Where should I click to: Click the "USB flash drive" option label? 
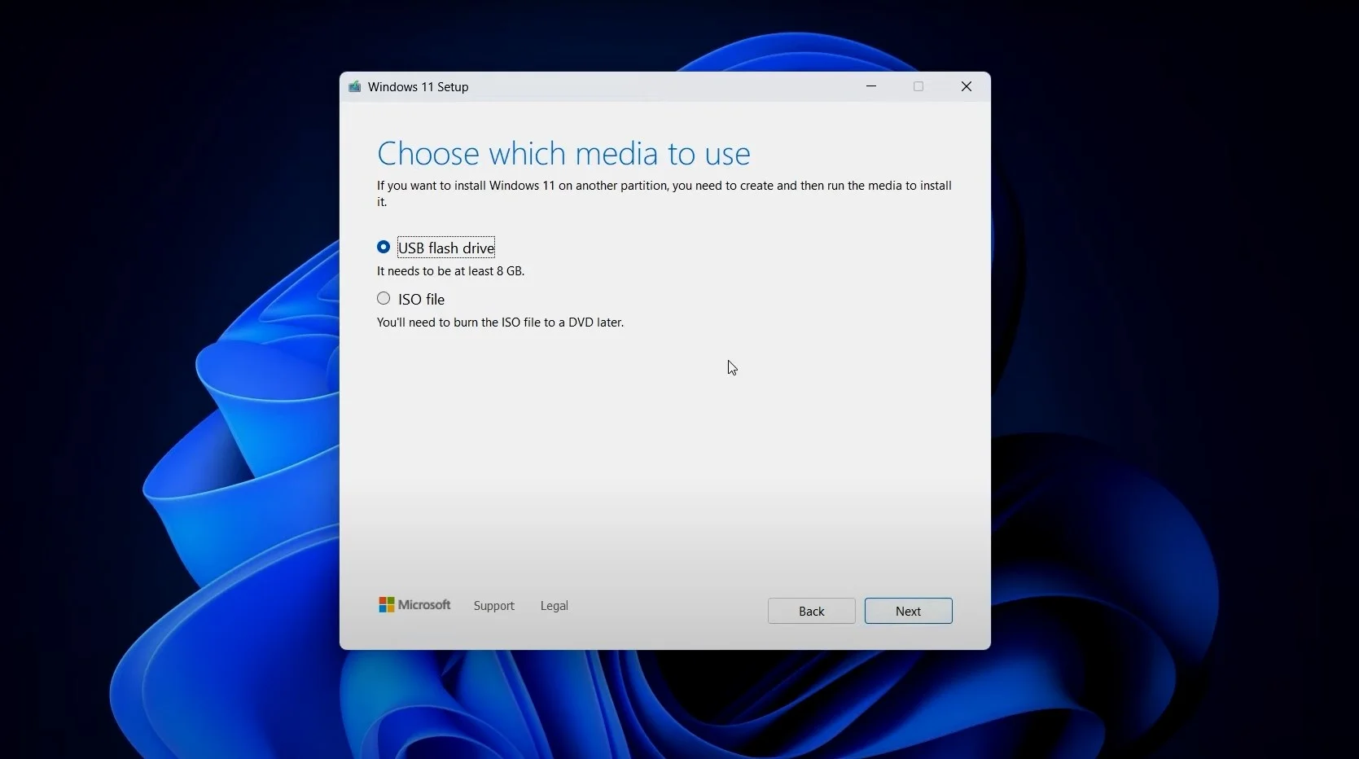pos(446,248)
